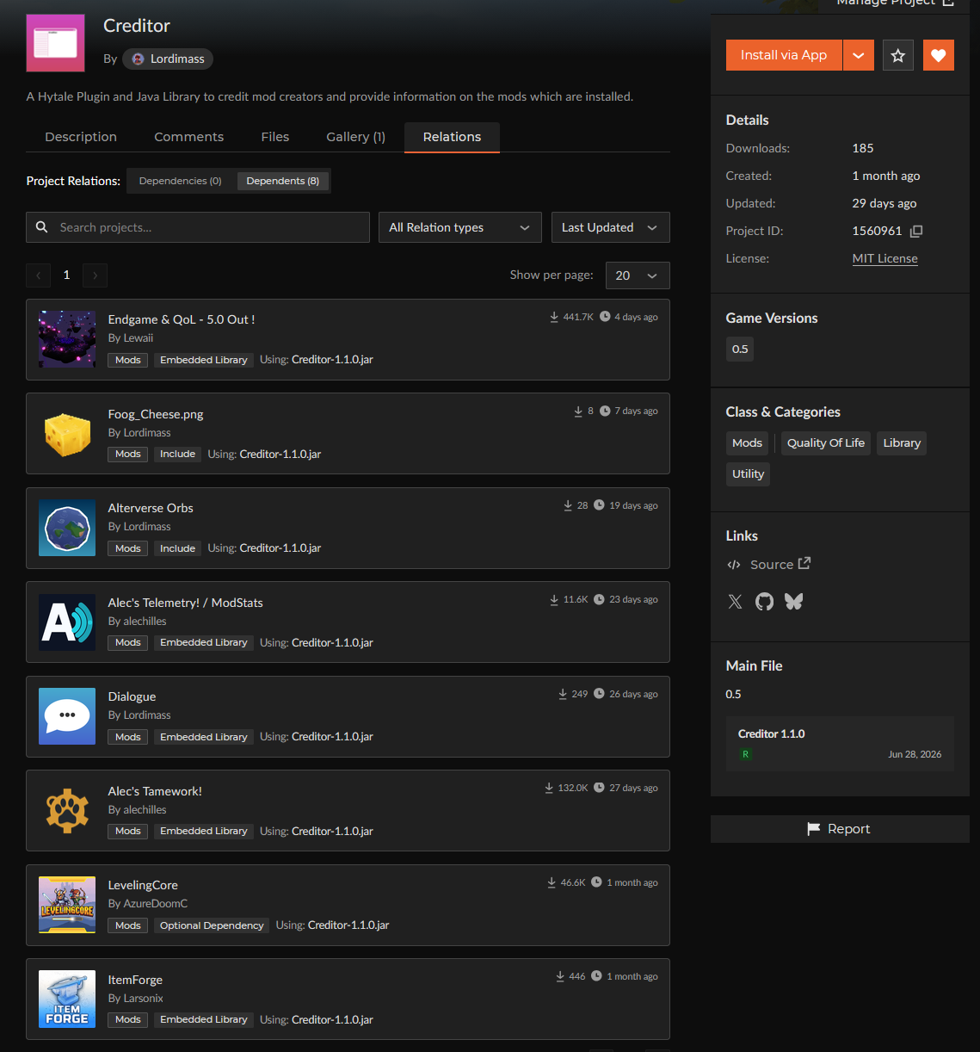Go to next page arrow
Screen dimensions: 980x1052
(95, 275)
